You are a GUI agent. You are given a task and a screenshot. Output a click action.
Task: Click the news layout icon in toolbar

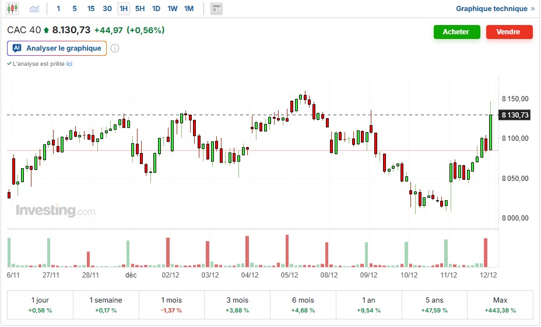click(216, 9)
